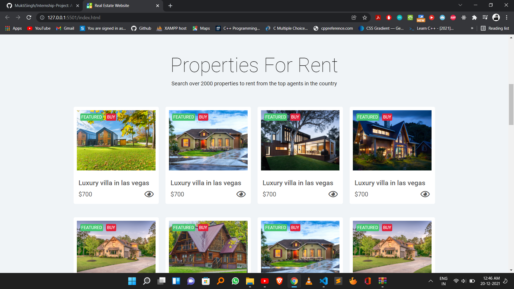Click the page vertical scrollbar thumb
Viewport: 514px width, 289px height.
pos(511,104)
